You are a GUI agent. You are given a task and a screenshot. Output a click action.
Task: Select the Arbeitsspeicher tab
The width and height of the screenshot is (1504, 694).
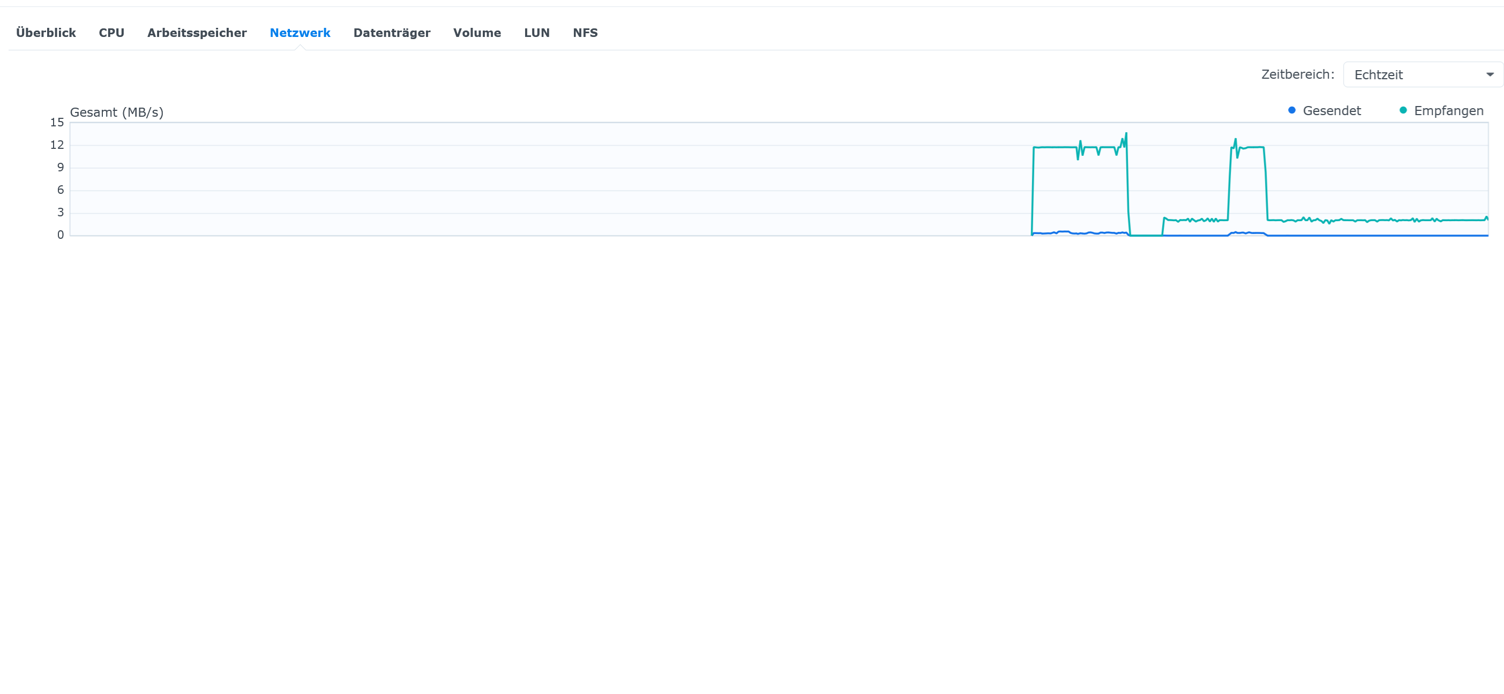coord(197,33)
